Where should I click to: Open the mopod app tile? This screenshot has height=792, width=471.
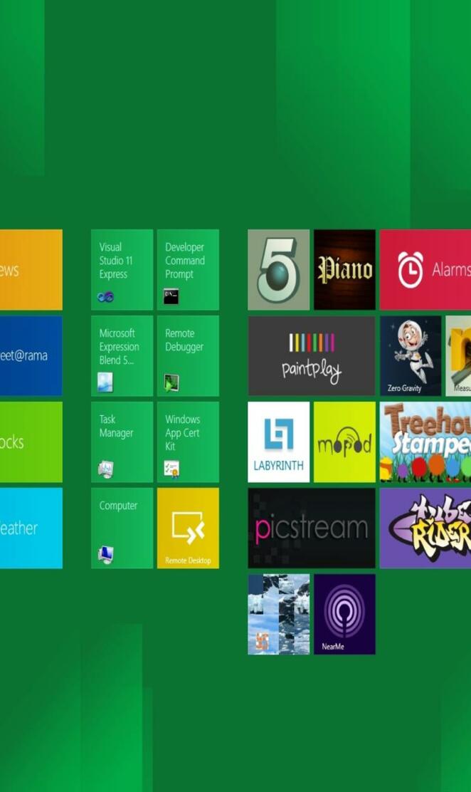coord(344,442)
